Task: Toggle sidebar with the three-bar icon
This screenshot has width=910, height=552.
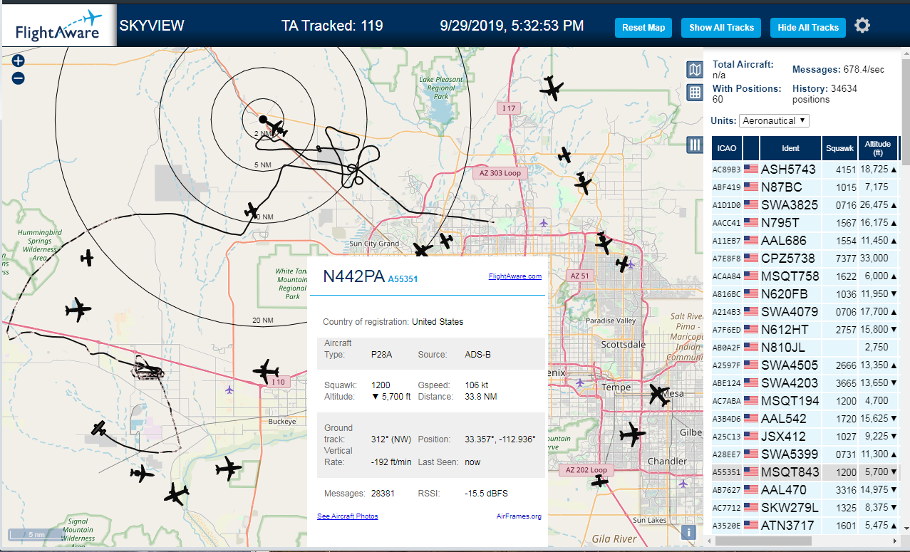Action: (x=695, y=145)
